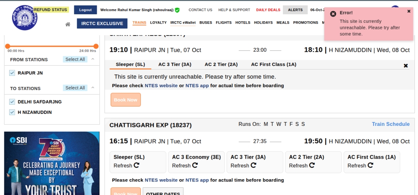Click the Logout button

[85, 10]
